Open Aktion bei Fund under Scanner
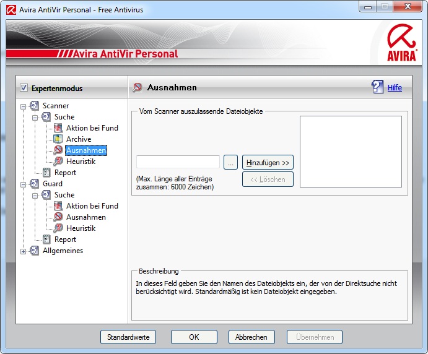The height and width of the screenshot is (354, 428). click(92, 128)
